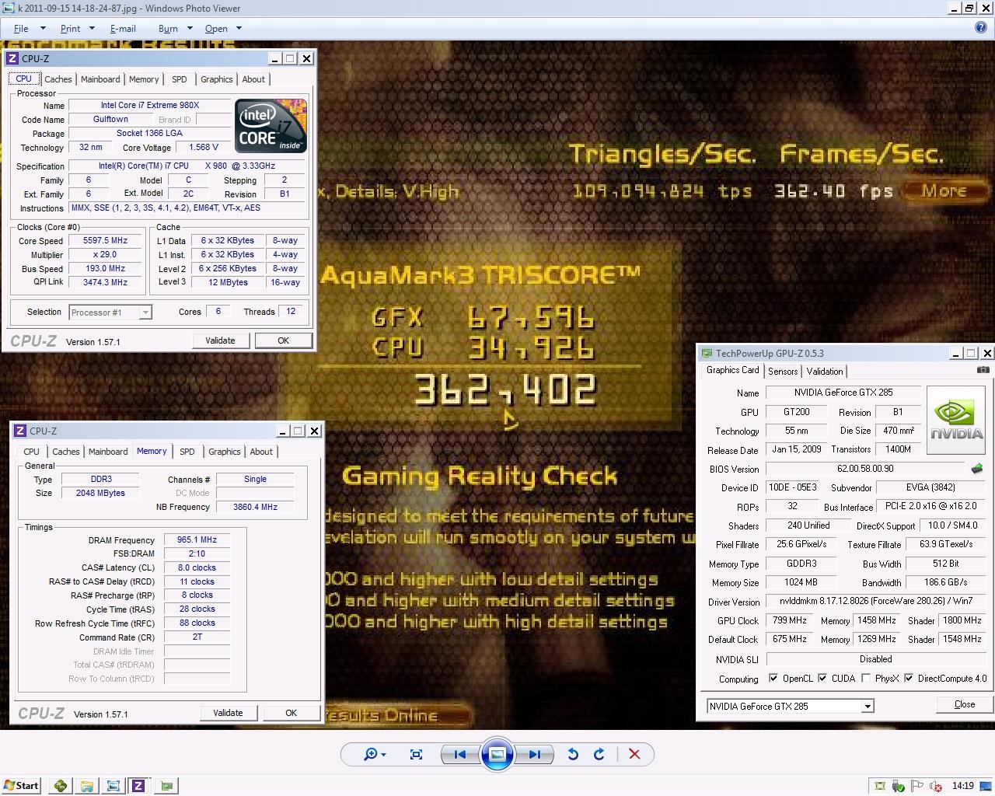Screen dimensions: 995x796
Task: Open the green arrow icon on taskbar
Action: [61, 786]
